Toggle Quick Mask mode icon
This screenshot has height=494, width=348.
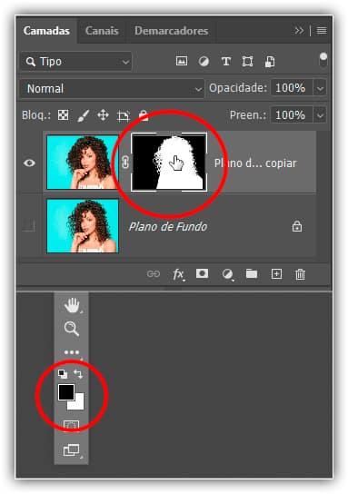(x=71, y=426)
